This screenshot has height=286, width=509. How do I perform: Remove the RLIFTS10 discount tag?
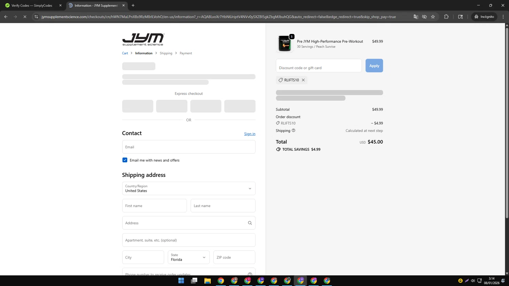tap(303, 80)
